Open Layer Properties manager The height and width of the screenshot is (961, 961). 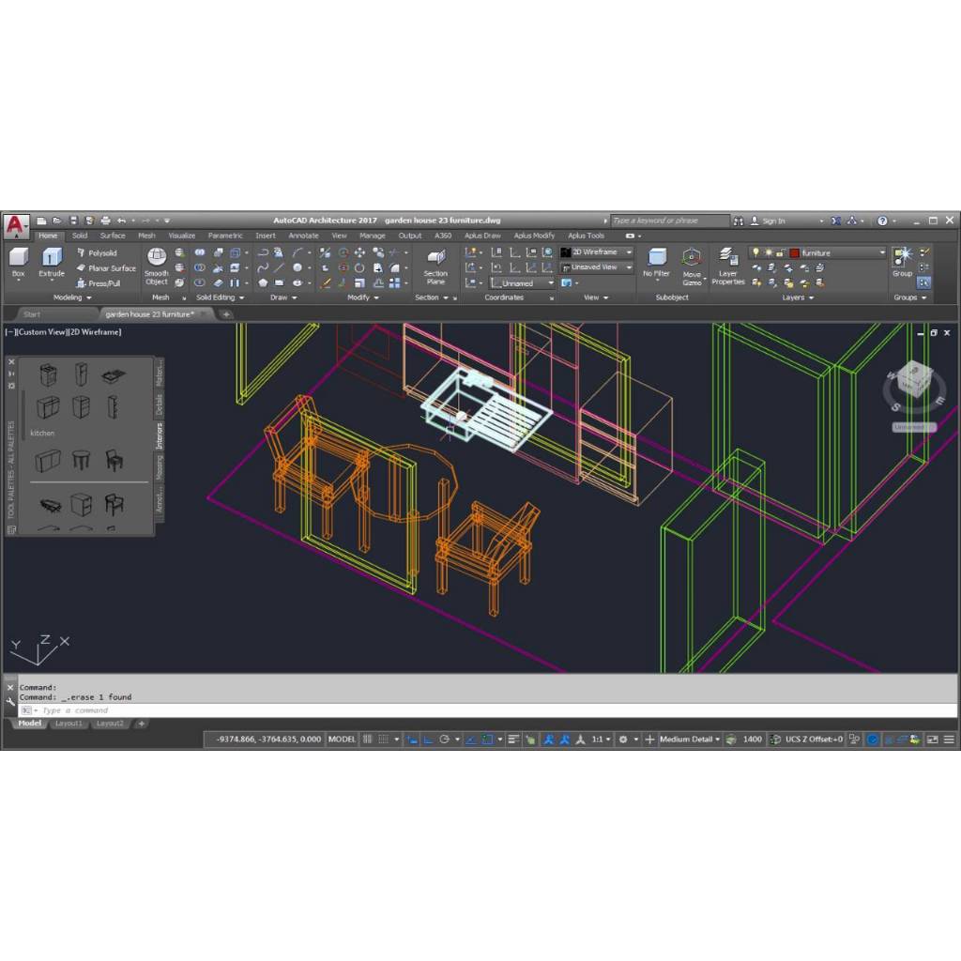pos(727,266)
